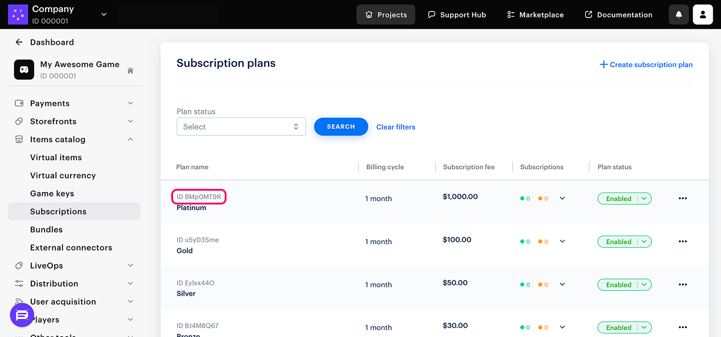Click the Clear filters link
Screen dimensions: 721x337
tap(395, 127)
